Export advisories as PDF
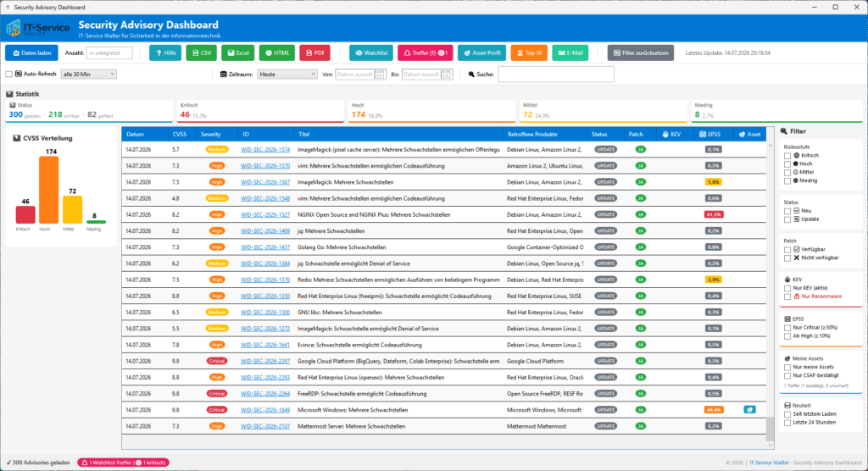This screenshot has width=868, height=471. pyautogui.click(x=315, y=53)
